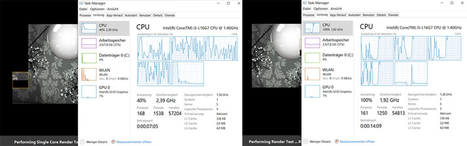
Task: Click threads count 1538
Action: tap(158, 113)
